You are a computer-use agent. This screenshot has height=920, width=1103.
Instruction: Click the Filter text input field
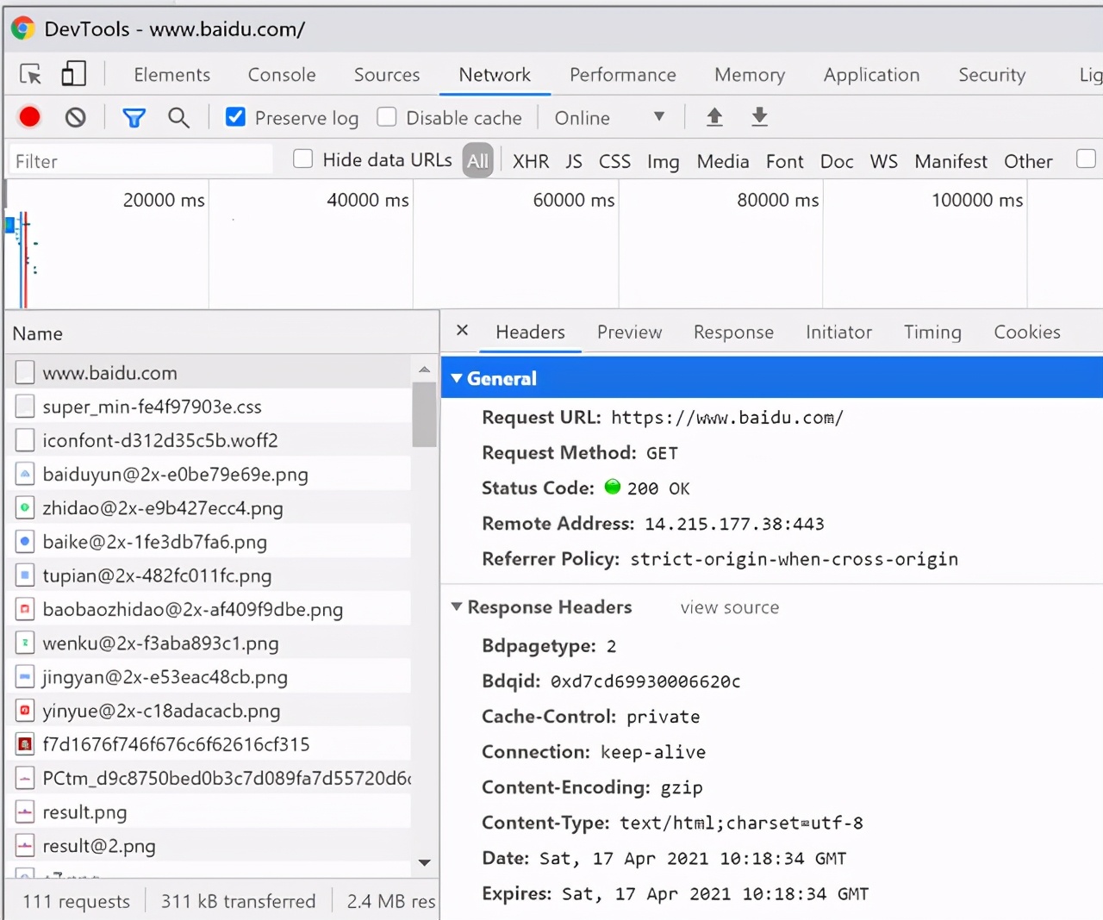140,162
